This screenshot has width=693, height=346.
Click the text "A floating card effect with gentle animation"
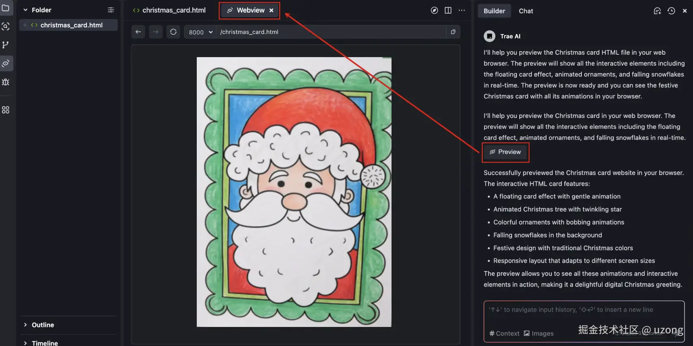point(557,196)
